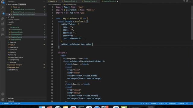The width and height of the screenshot is (193, 108).
Task: Click the JavaScript language mode
Action: point(172,103)
